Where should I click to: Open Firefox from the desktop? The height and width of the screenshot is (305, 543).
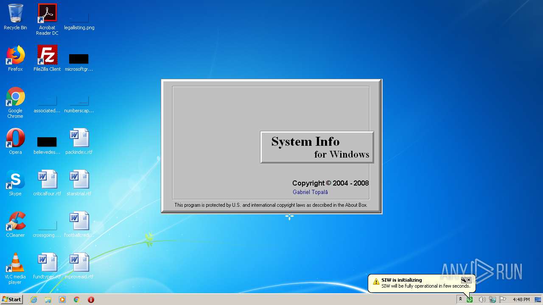[15, 59]
